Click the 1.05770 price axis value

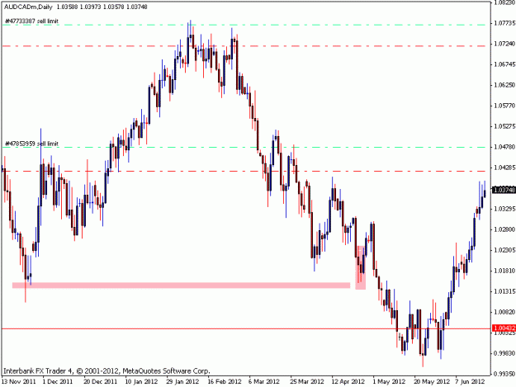(504, 106)
